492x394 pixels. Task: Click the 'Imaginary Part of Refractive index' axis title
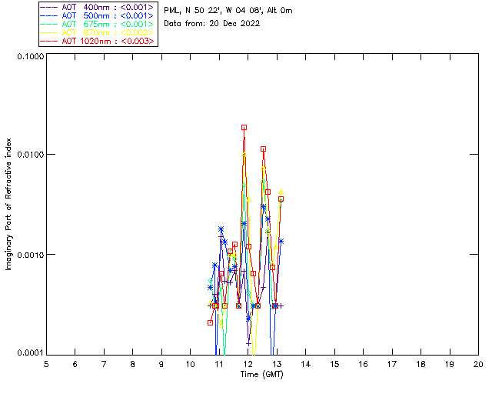click(x=8, y=204)
